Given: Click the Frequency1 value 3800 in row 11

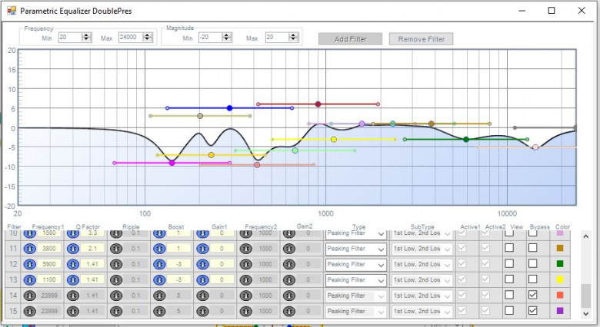Looking at the screenshot, I should click(x=49, y=249).
